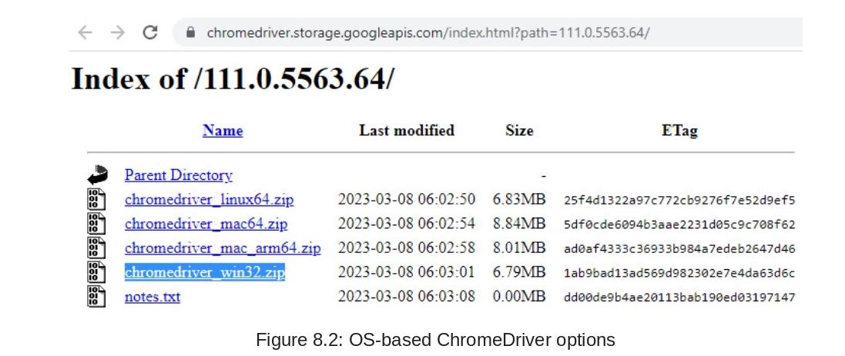Download chromedriver_mac64.zip
Image resolution: width=845 pixels, height=356 pixels.
click(206, 225)
